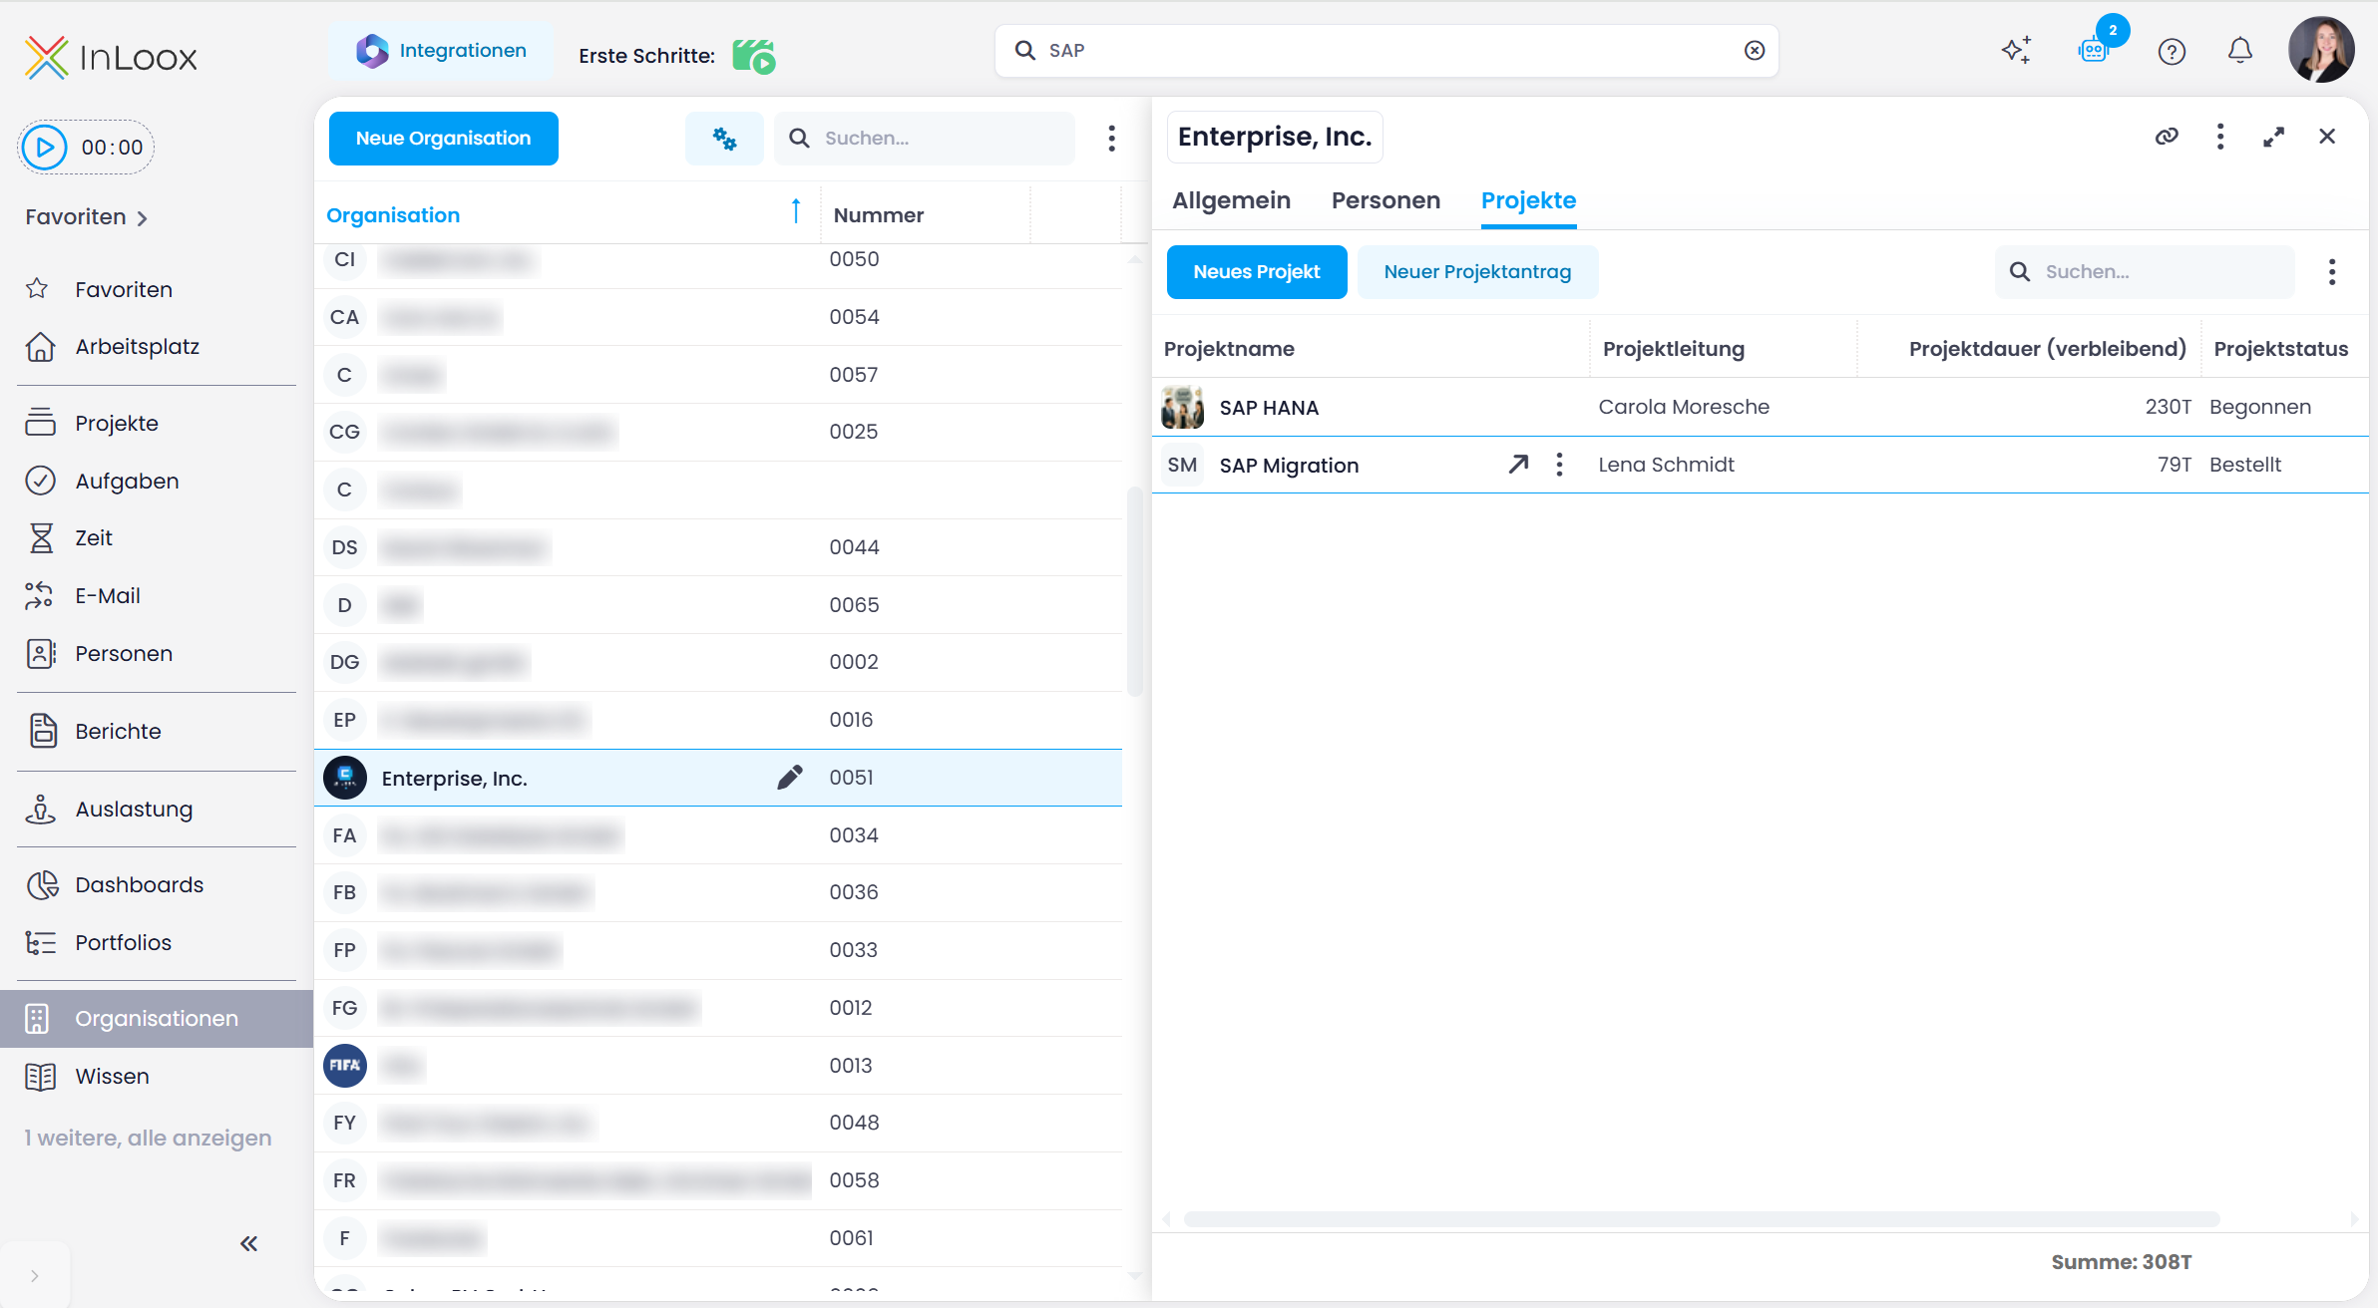The width and height of the screenshot is (2378, 1308).
Task: Open the detail panel more options
Action: click(2220, 137)
